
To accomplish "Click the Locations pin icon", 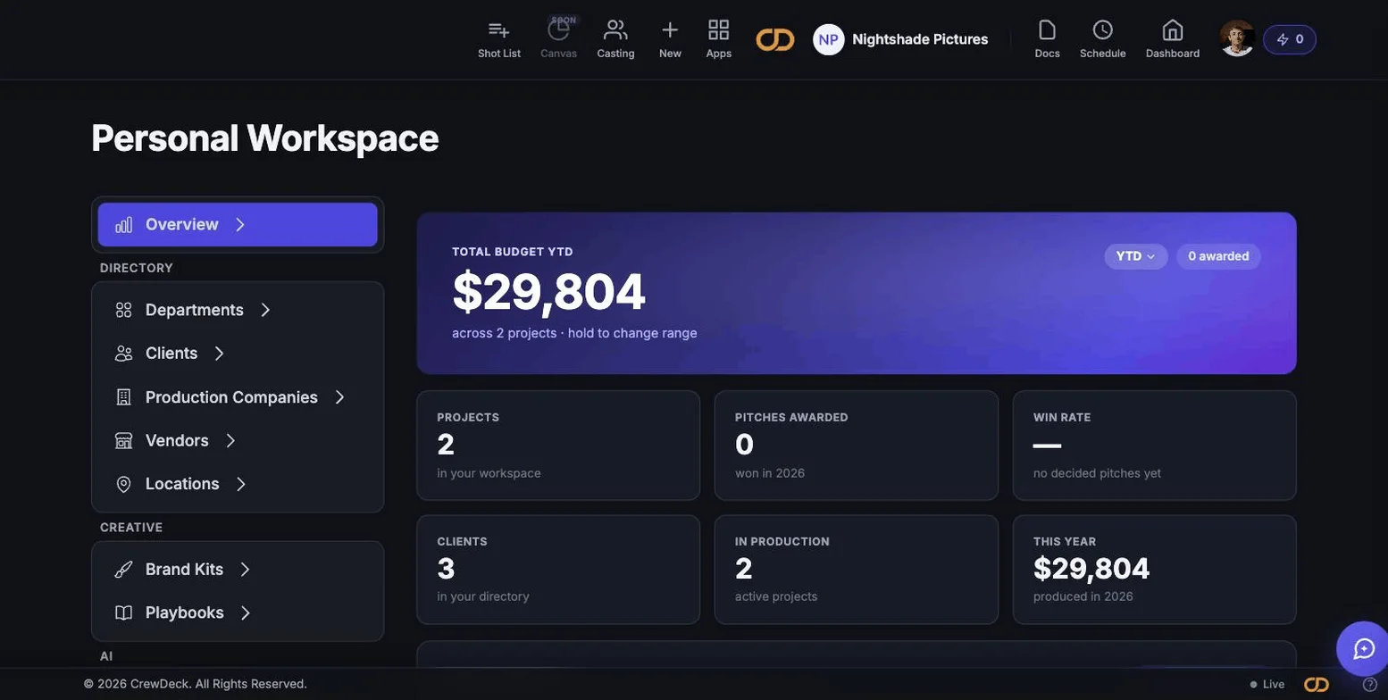I will (124, 484).
